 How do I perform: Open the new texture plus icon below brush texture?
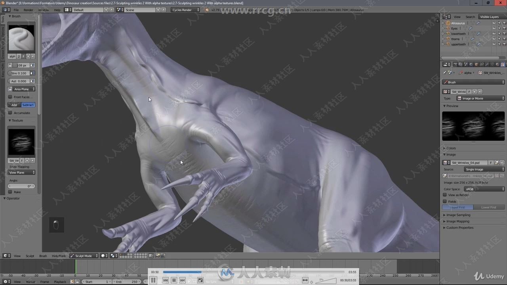(28, 160)
